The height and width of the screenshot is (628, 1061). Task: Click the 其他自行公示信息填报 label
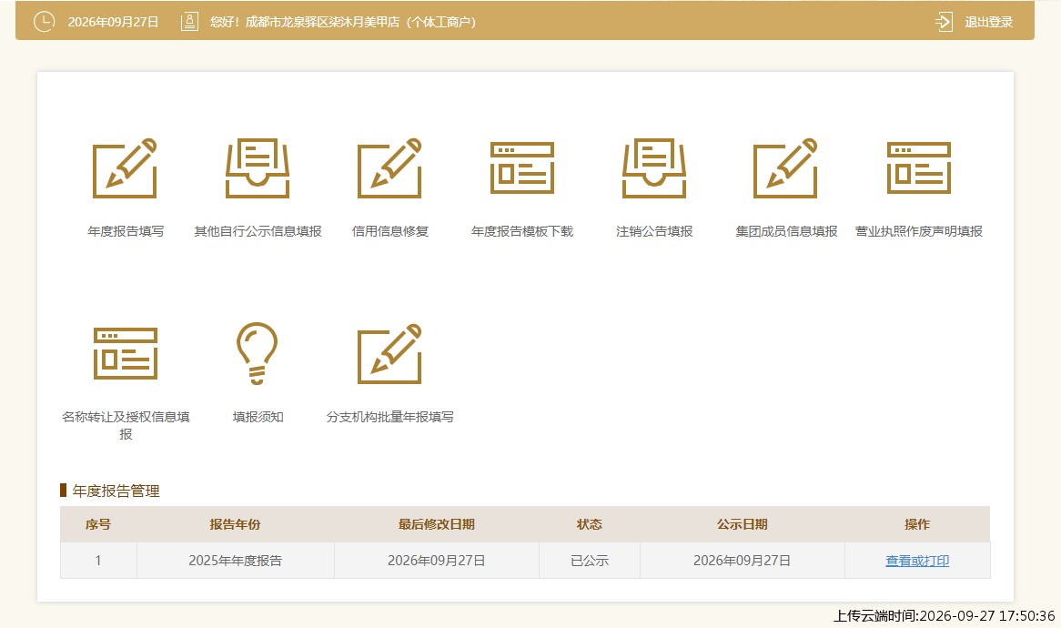(x=258, y=231)
